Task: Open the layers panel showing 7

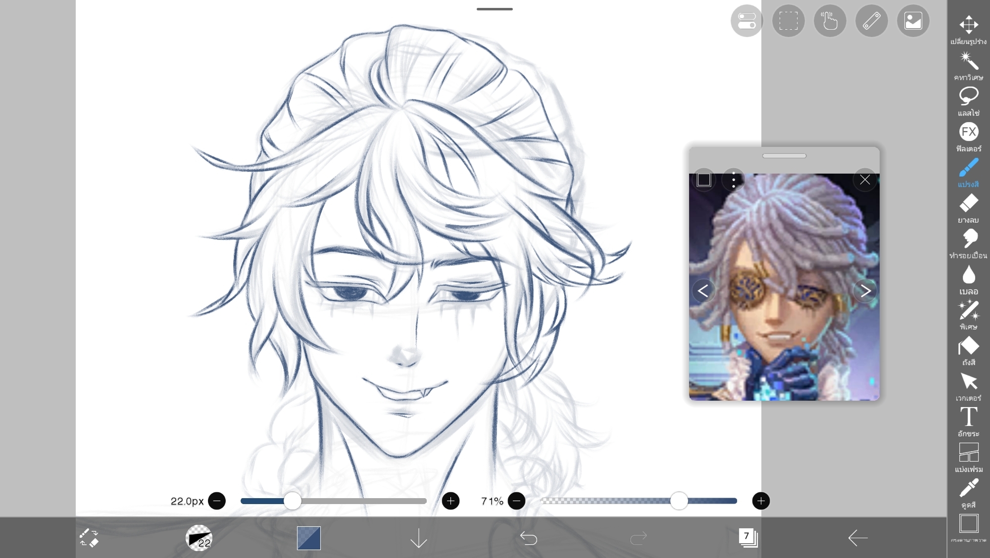Action: coord(747,538)
